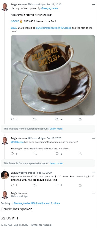99x228 pixels.
Task: Like the $135m raise tweet
Action: click(57, 154)
